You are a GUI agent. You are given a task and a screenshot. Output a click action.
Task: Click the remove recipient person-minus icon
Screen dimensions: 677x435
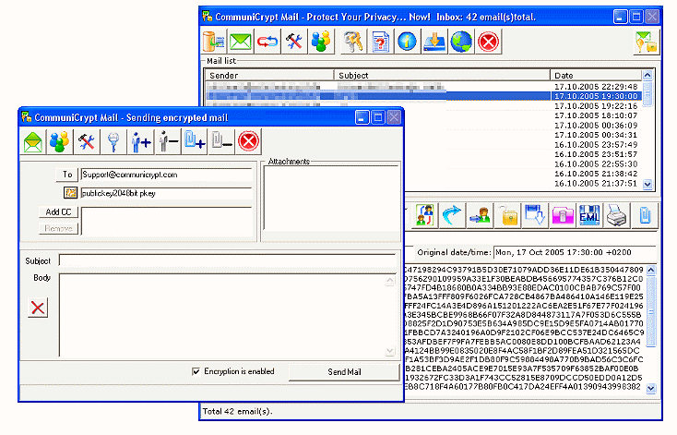pyautogui.click(x=168, y=141)
